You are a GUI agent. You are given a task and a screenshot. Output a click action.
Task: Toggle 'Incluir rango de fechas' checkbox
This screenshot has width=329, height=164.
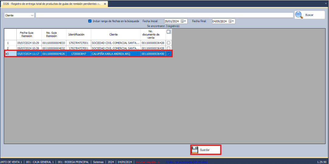[90, 21]
